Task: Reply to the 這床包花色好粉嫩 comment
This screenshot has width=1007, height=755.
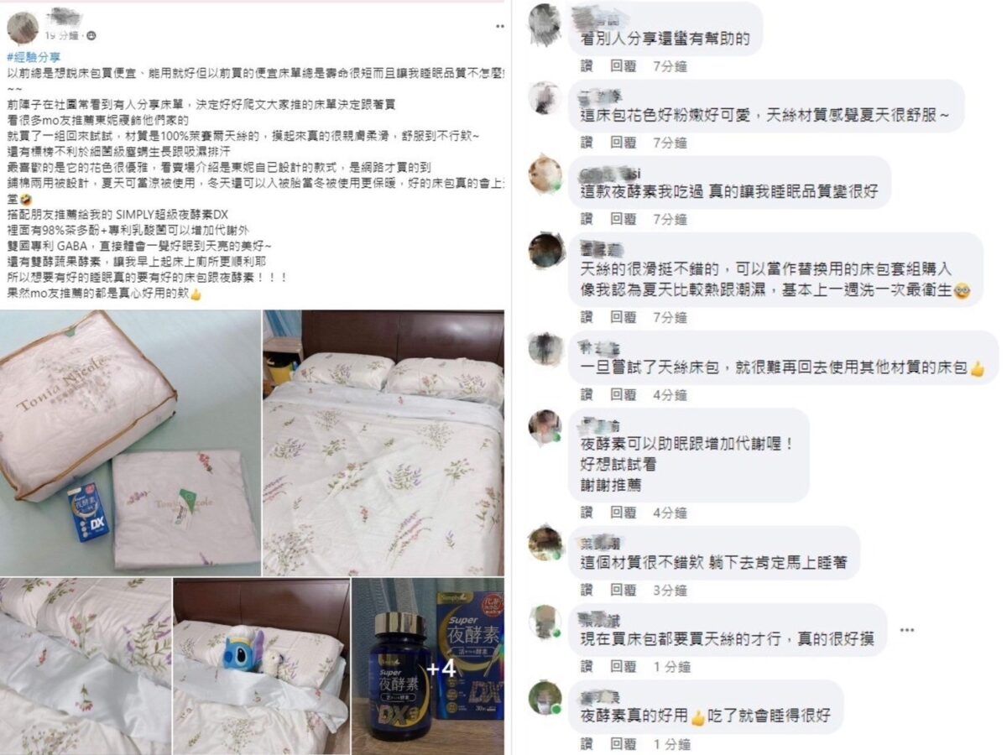Action: coord(624,143)
